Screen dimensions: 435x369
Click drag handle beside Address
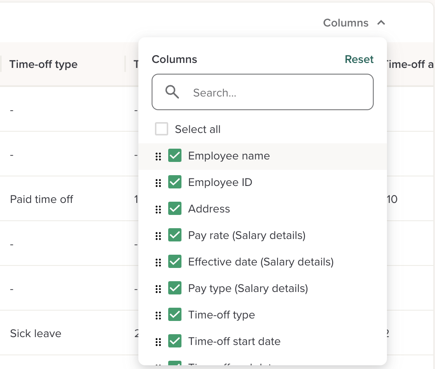[158, 209]
